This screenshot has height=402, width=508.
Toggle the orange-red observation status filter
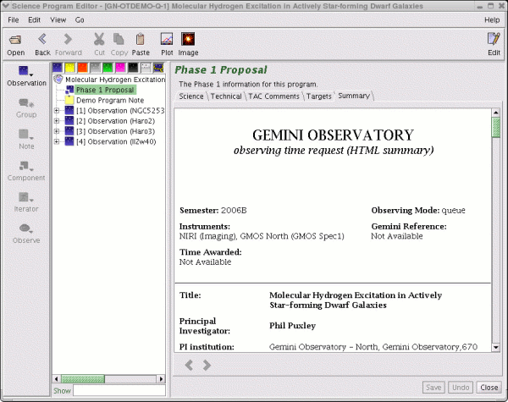coord(83,68)
